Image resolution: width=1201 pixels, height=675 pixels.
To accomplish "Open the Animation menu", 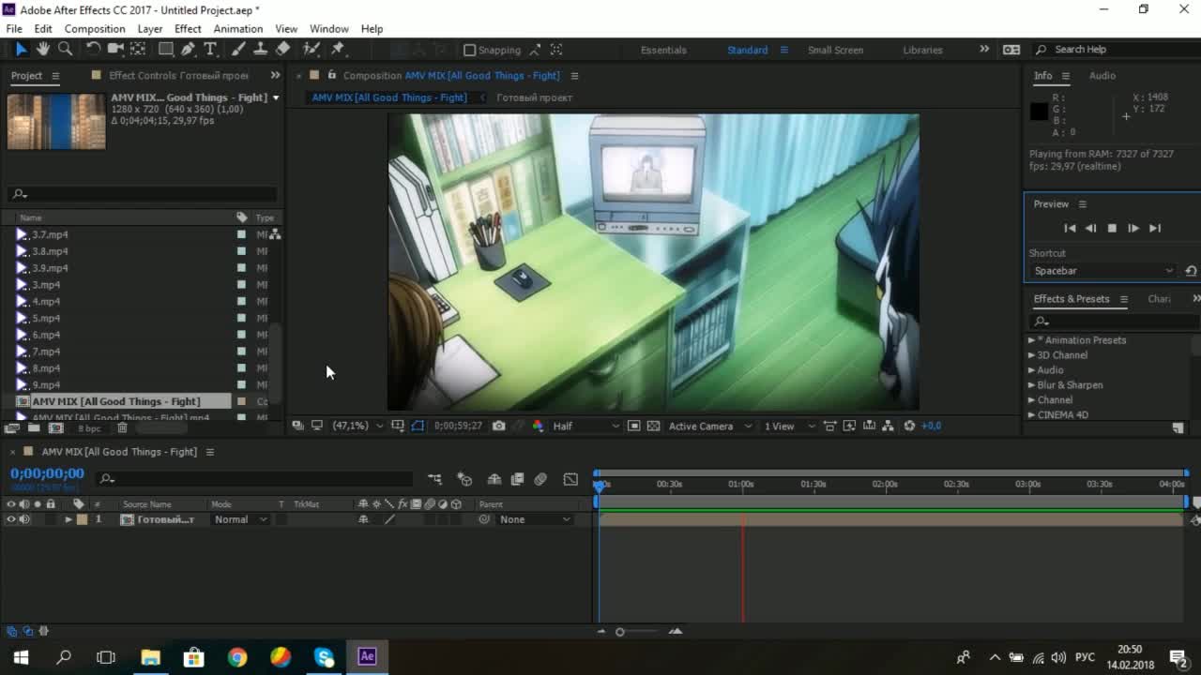I will click(237, 29).
